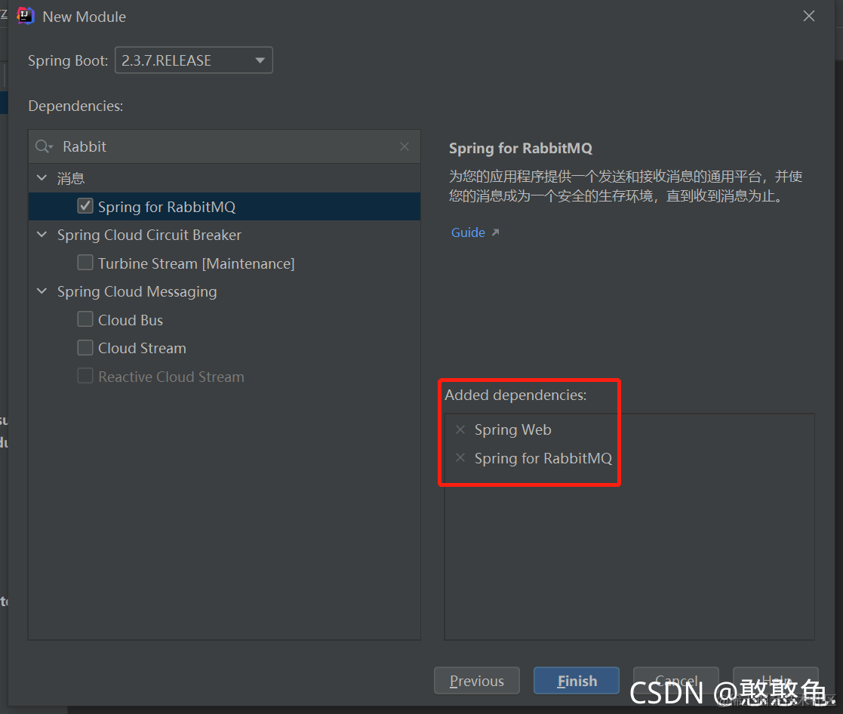Collapse Spring Cloud Messaging group
The width and height of the screenshot is (843, 714).
[x=42, y=291]
